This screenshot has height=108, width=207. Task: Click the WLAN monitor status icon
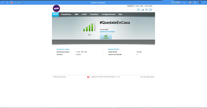click(150, 10)
